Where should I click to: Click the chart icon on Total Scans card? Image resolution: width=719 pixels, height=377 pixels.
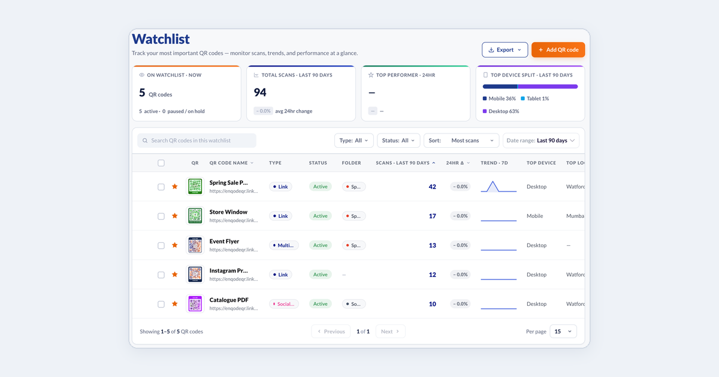(x=256, y=75)
